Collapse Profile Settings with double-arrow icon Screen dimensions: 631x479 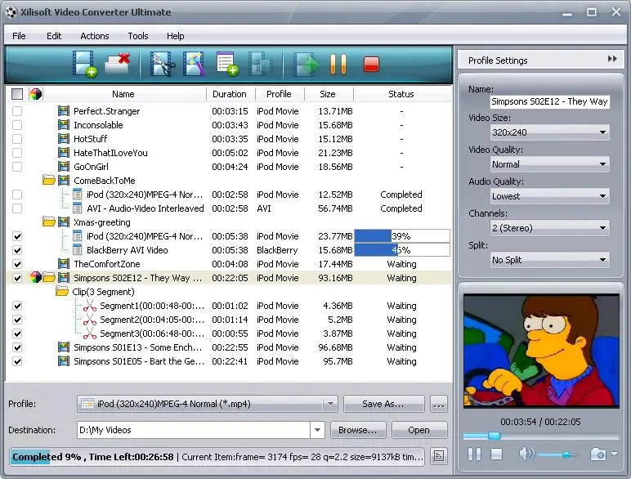(612, 59)
